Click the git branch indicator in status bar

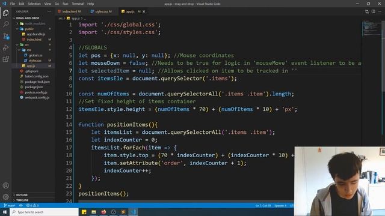[10, 205]
